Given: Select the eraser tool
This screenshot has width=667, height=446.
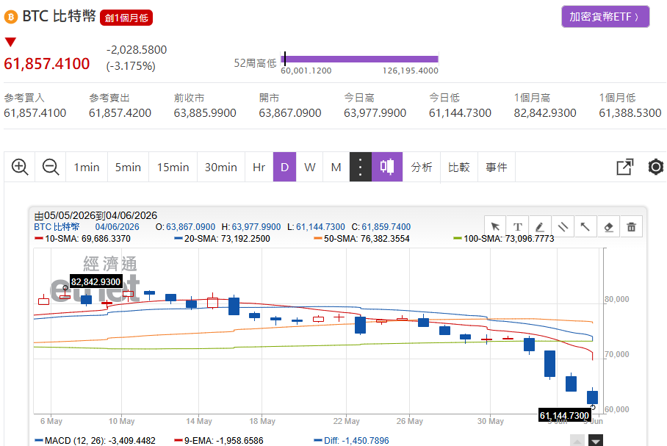Looking at the screenshot, I should (609, 227).
